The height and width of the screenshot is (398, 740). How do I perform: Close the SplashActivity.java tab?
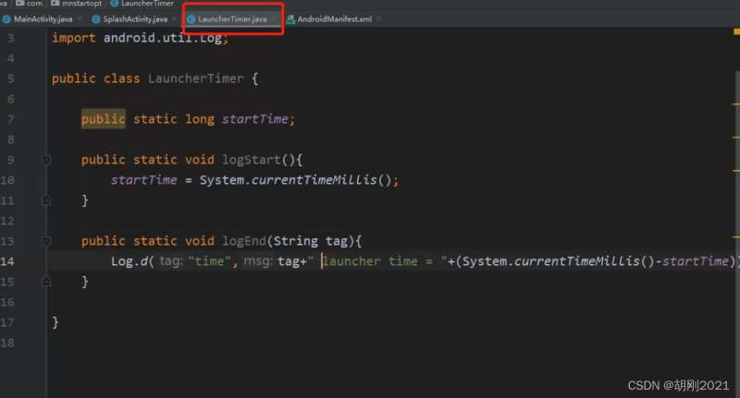174,18
